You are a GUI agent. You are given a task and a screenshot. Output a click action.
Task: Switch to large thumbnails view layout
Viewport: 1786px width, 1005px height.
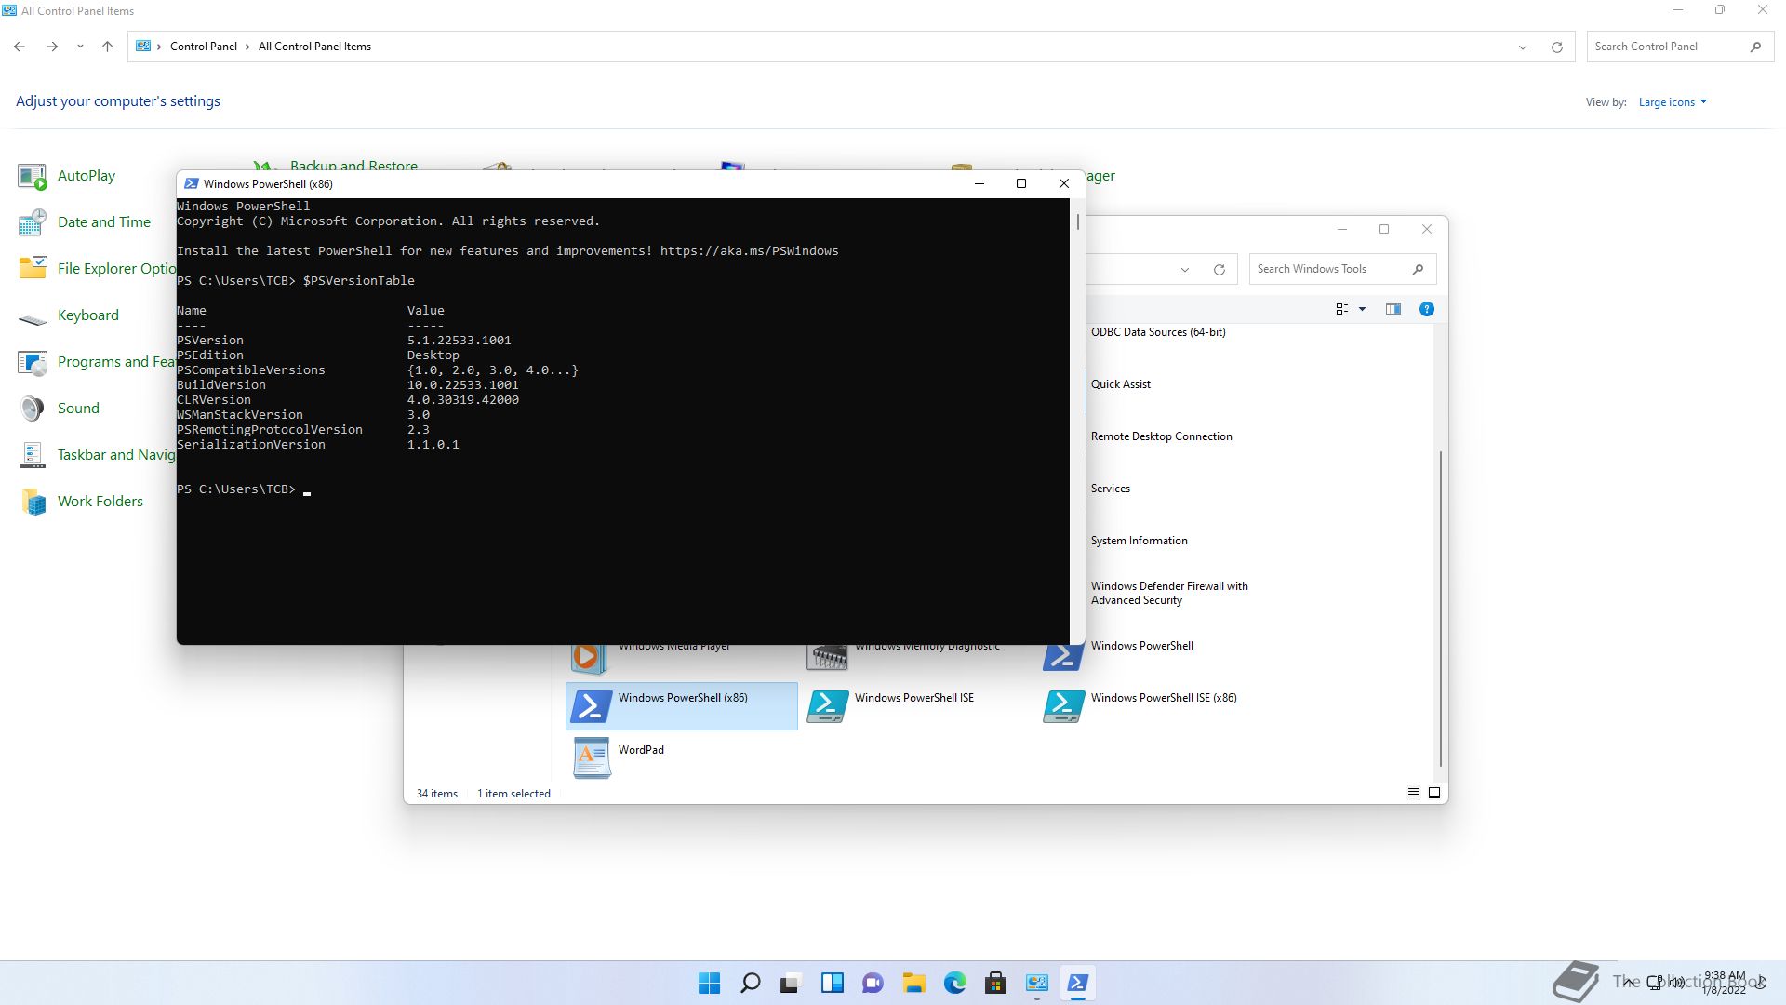(1434, 793)
